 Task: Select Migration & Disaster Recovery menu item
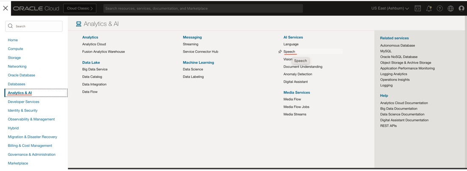point(32,137)
